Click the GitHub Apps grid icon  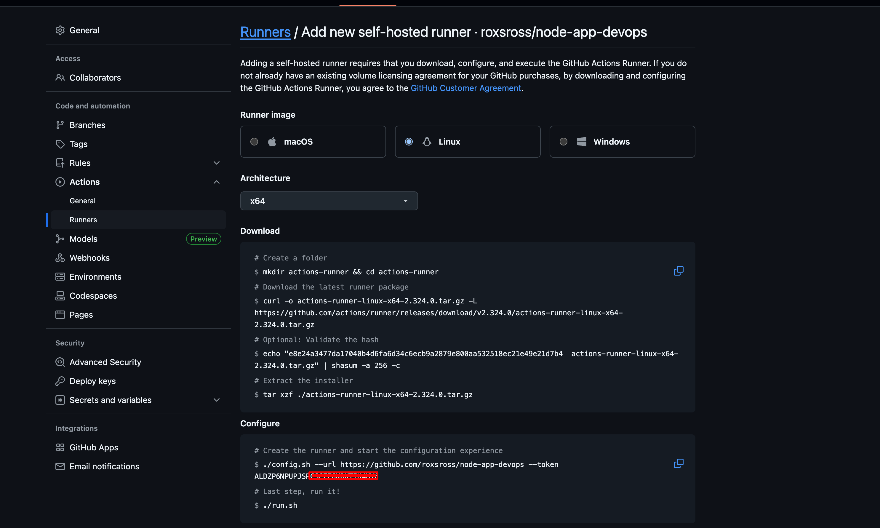(60, 447)
